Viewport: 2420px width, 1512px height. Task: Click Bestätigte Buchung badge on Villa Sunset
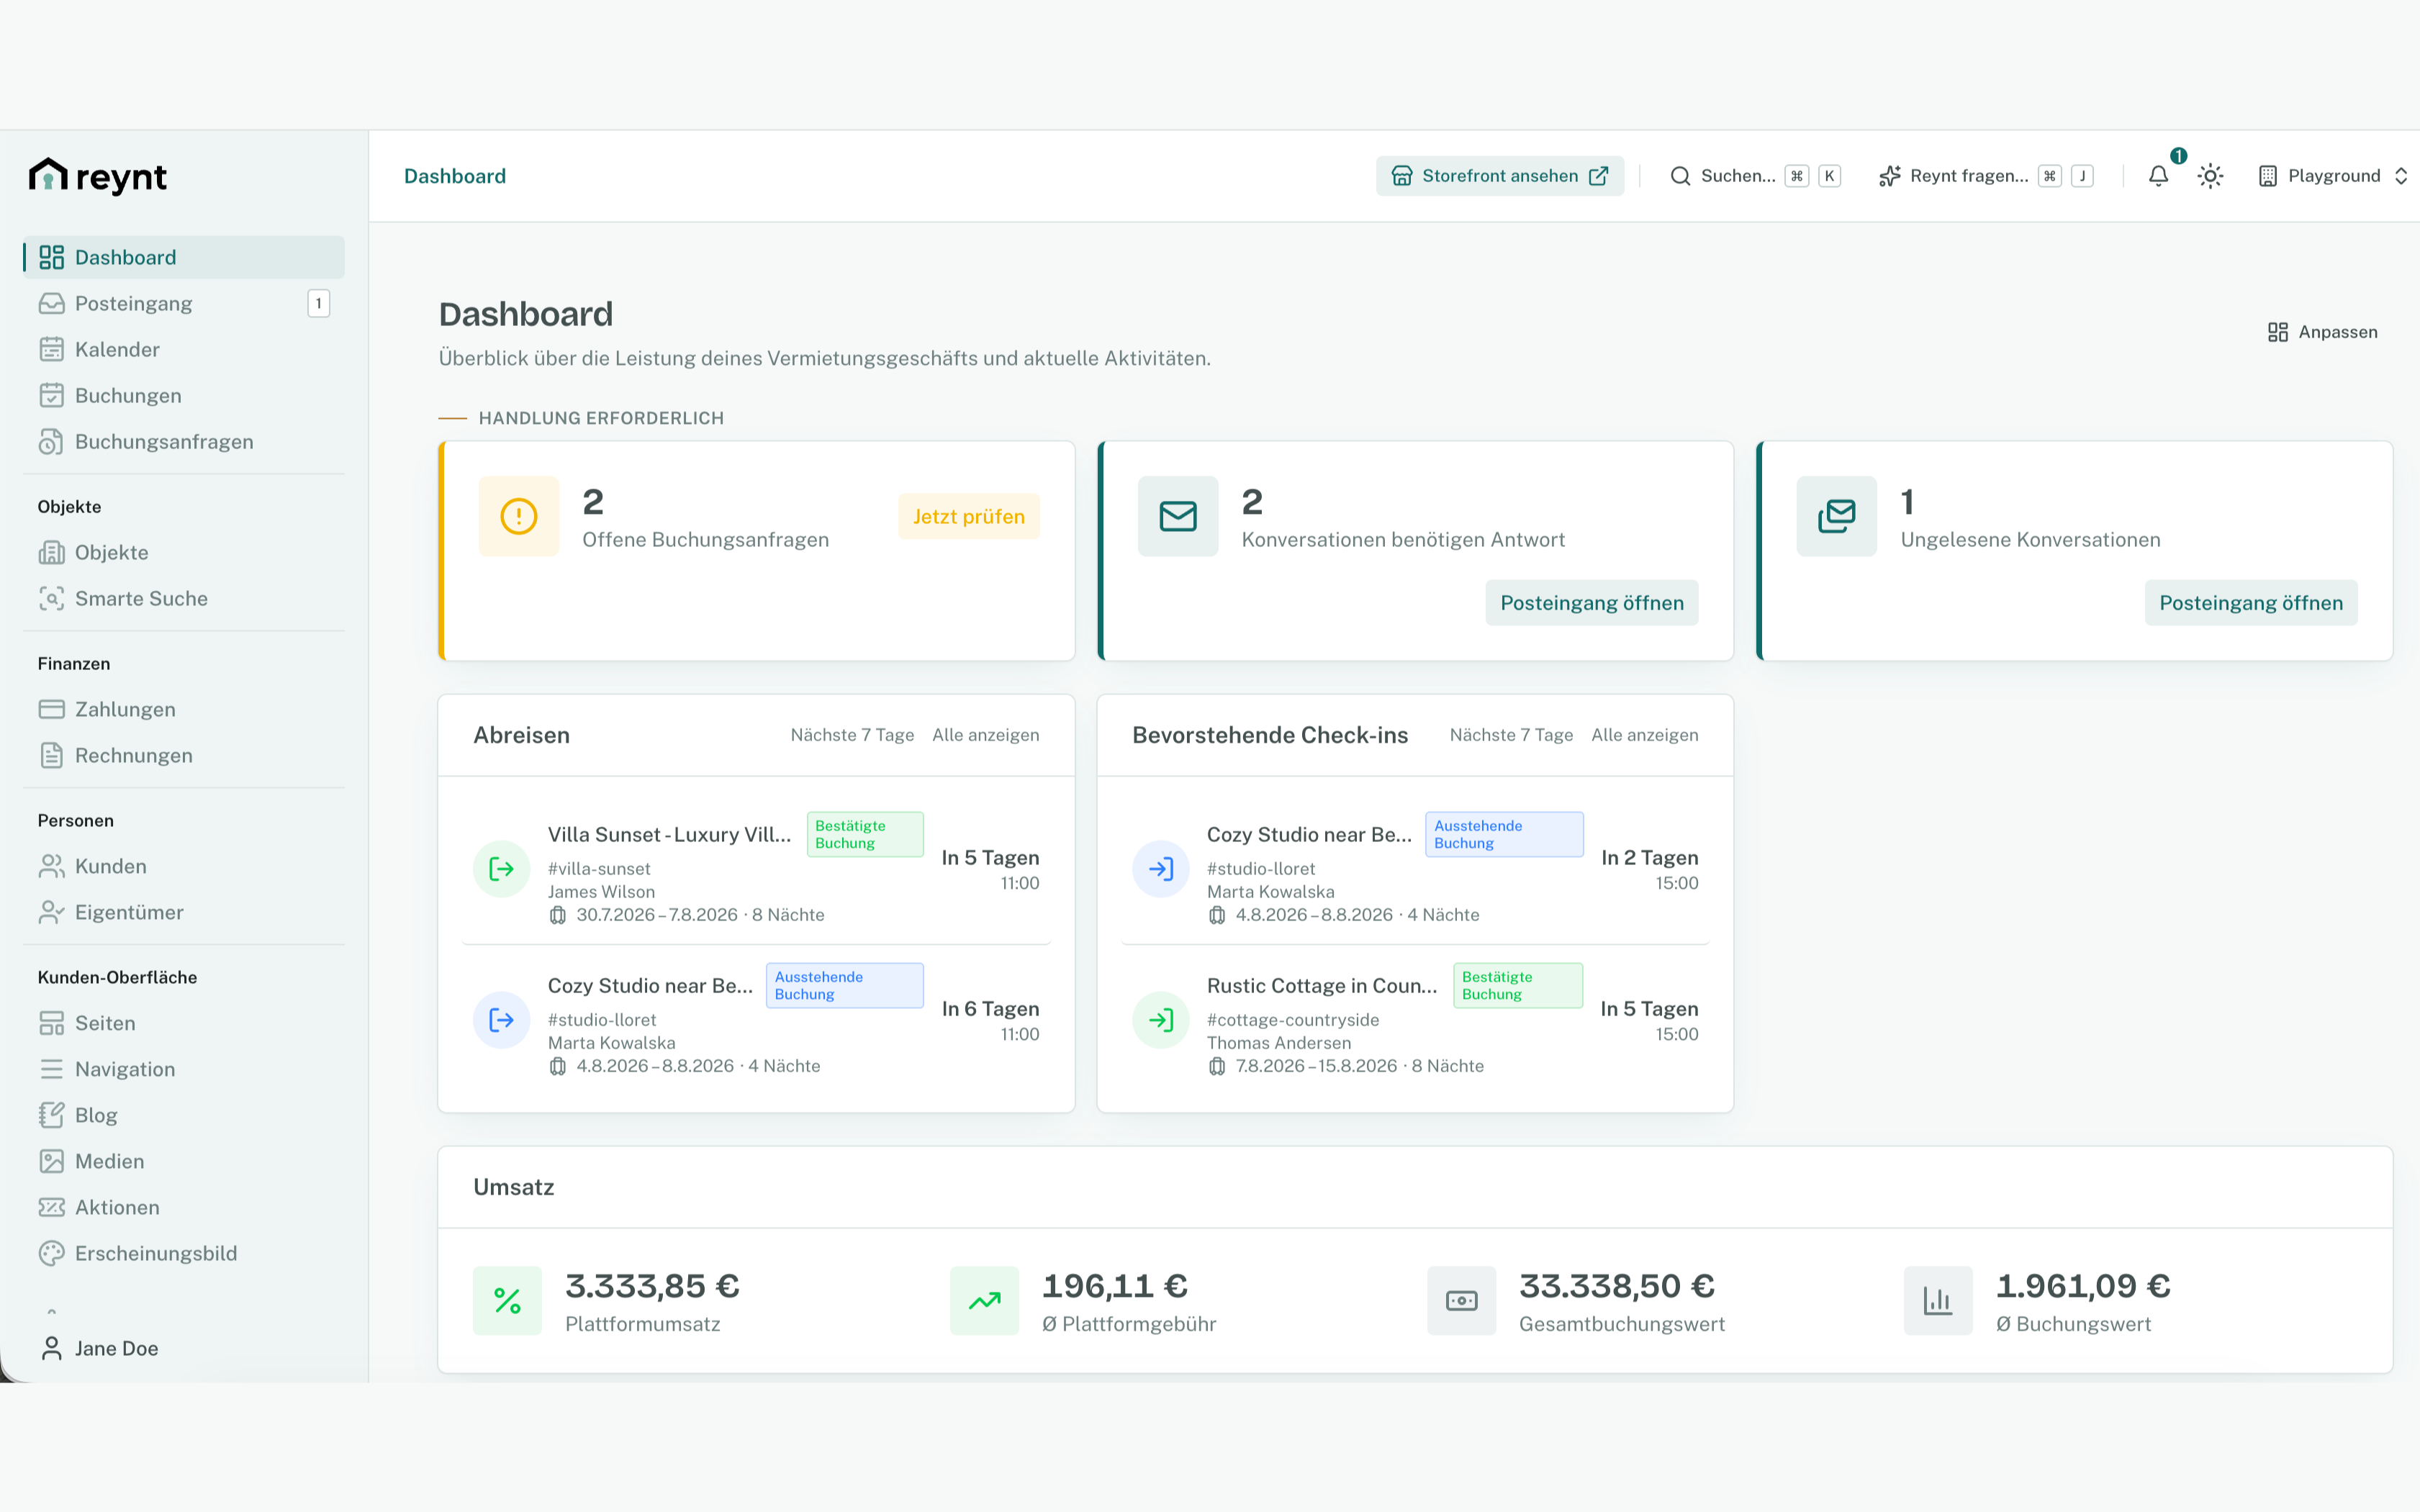(865, 834)
